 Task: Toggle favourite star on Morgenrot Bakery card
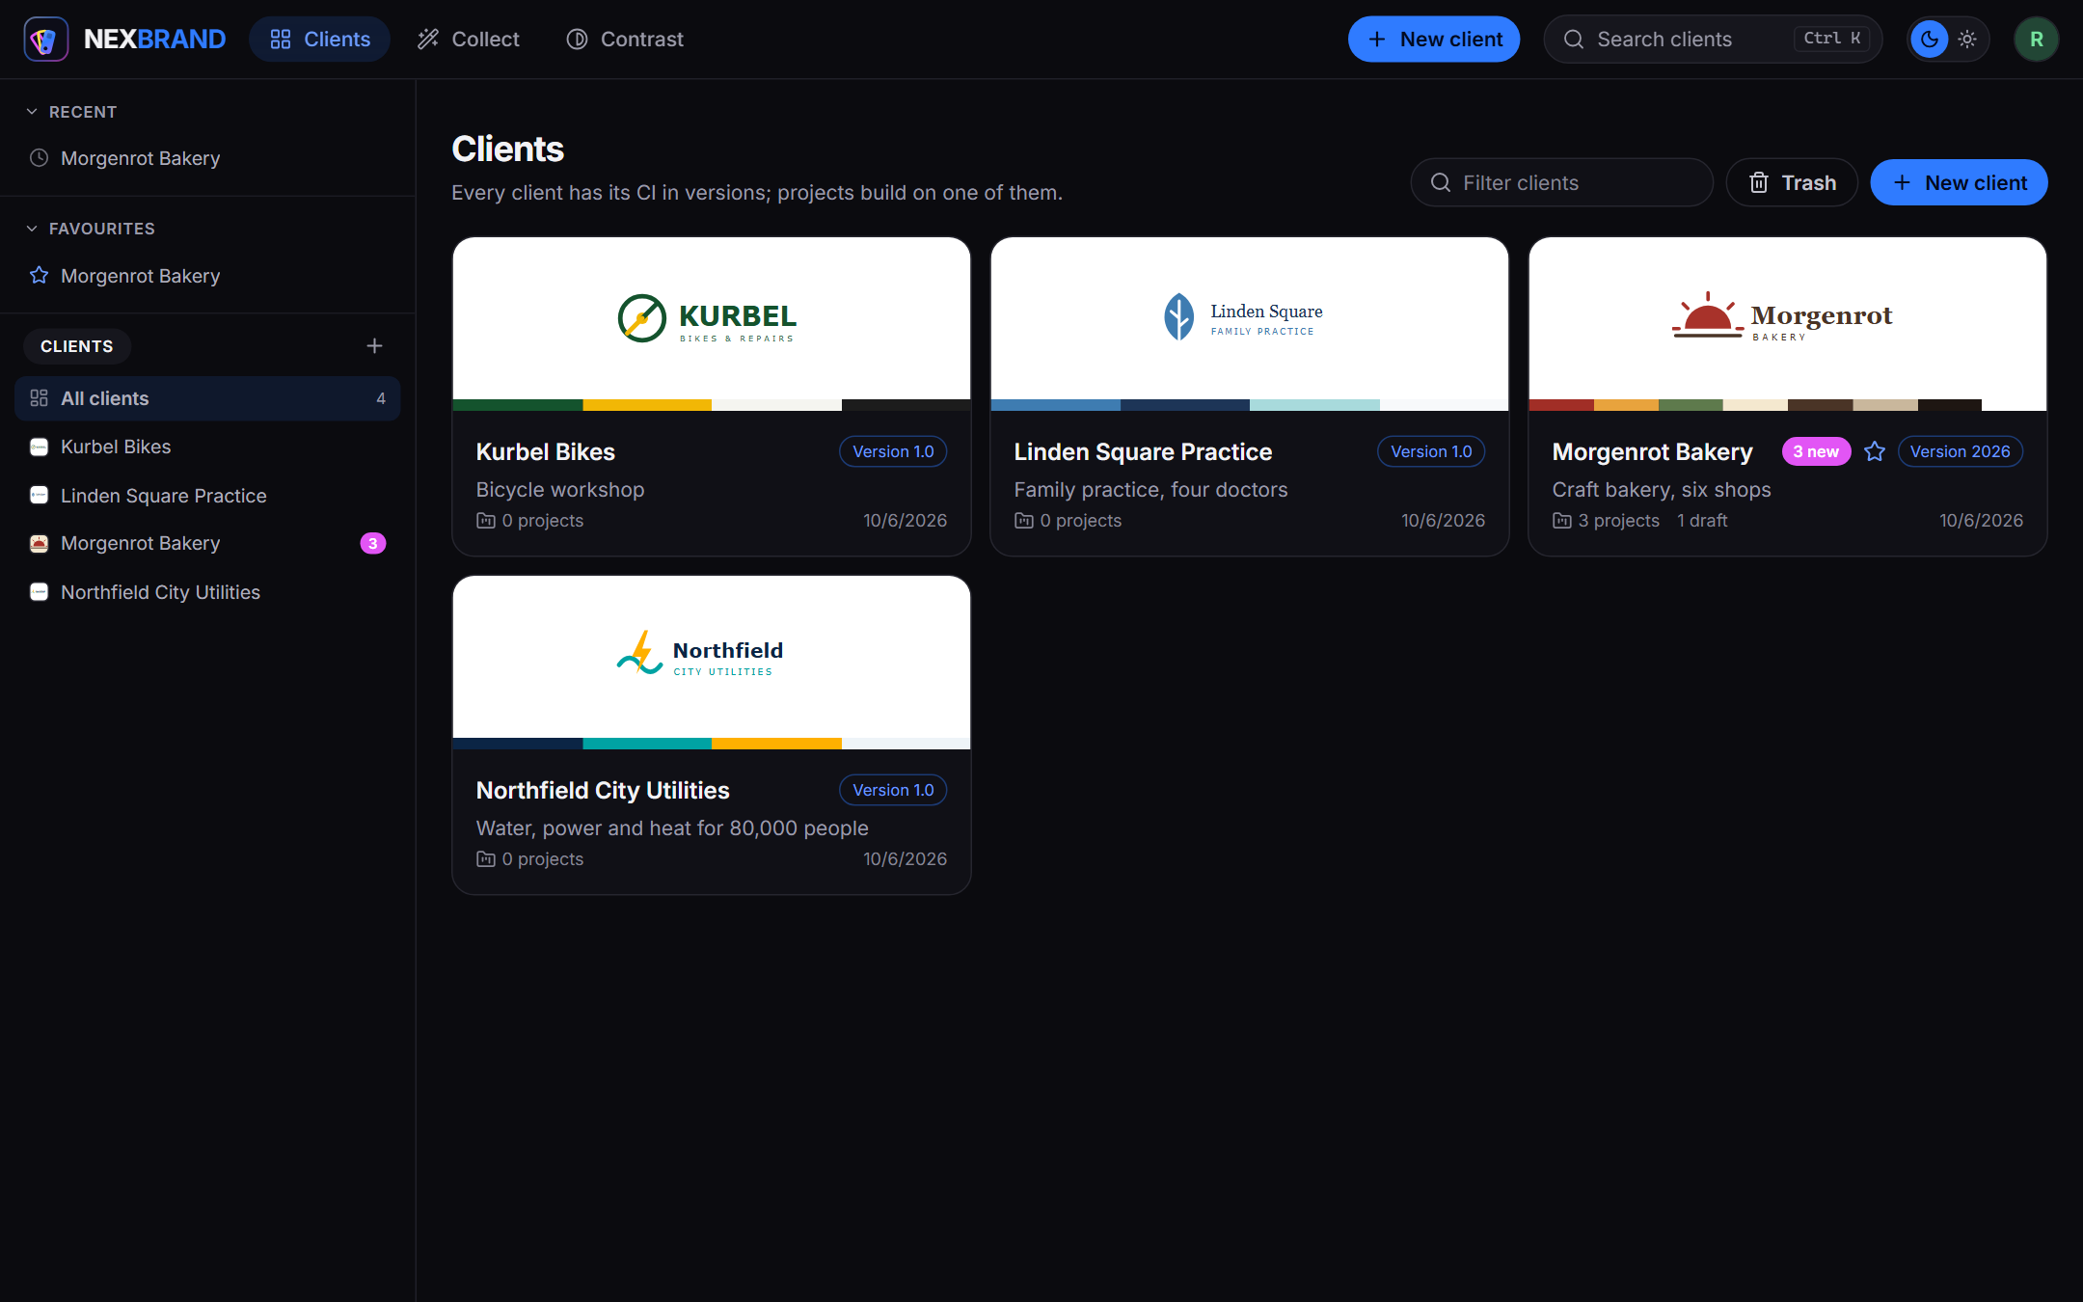coord(1875,451)
